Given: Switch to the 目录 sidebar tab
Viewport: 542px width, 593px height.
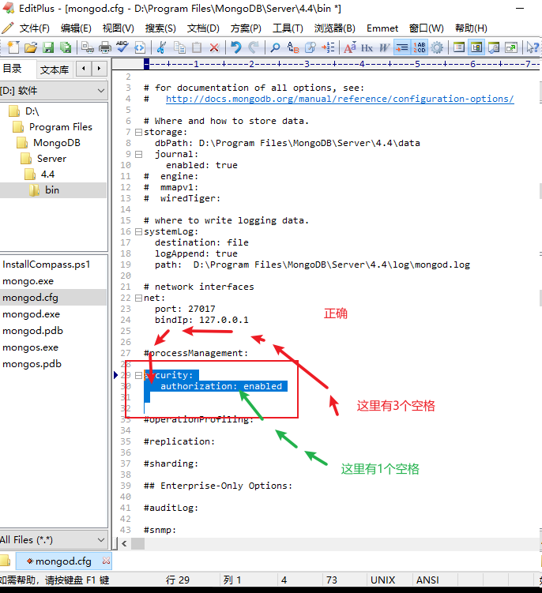Looking at the screenshot, I should point(12,69).
